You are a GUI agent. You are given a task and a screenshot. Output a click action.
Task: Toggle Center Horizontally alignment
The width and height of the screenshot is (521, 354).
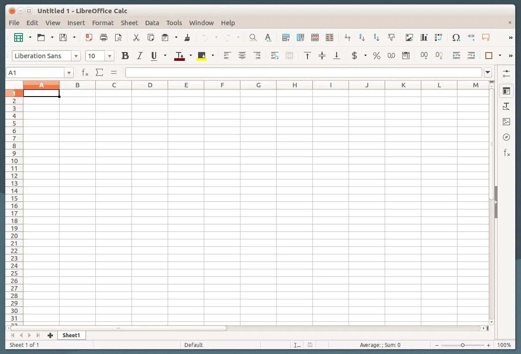click(242, 56)
